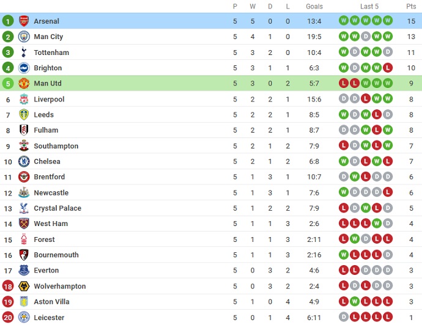Click the green position 1 badge

click(8, 21)
